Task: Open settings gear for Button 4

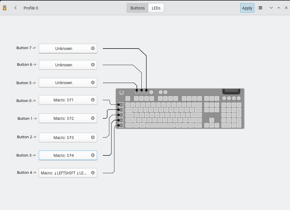Action: coord(93,173)
